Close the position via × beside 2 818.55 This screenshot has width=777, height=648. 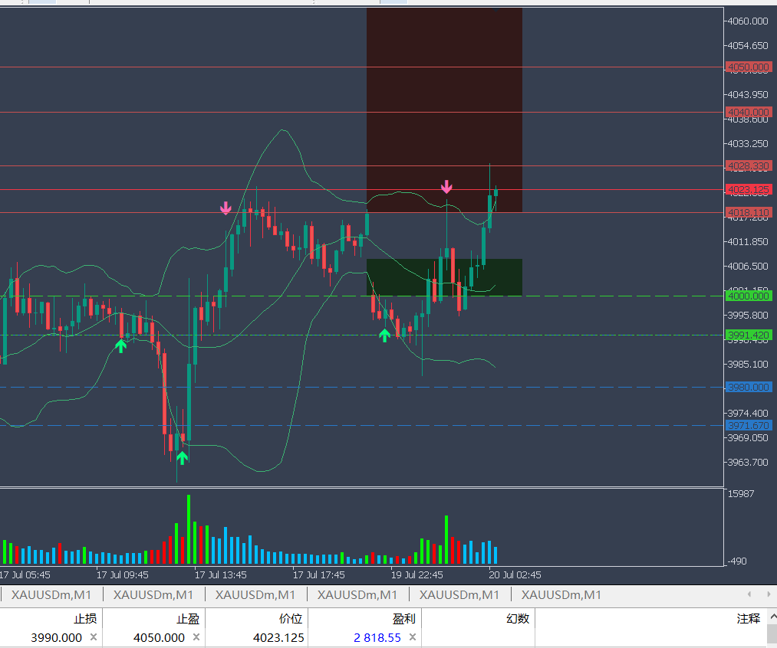tap(413, 637)
